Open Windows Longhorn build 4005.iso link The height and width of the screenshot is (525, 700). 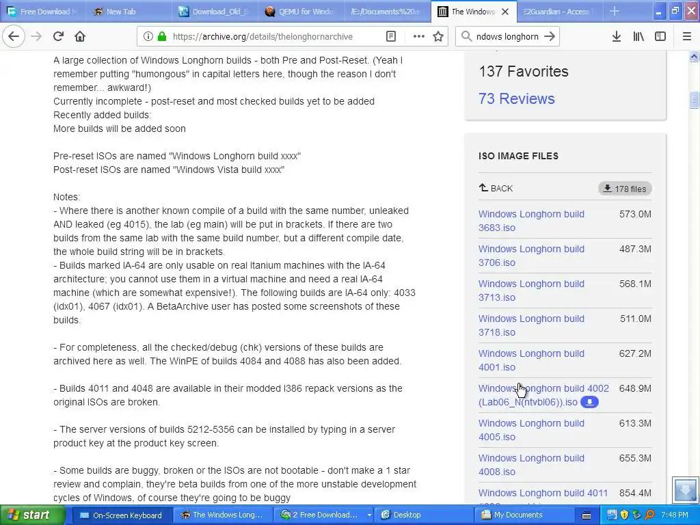point(531,430)
